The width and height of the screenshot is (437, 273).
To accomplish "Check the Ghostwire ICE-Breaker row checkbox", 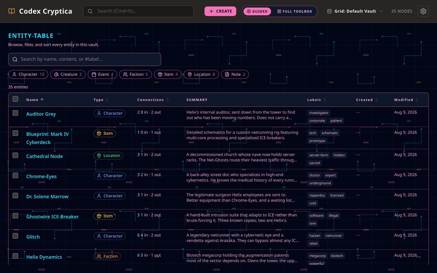I will [x=15, y=216].
